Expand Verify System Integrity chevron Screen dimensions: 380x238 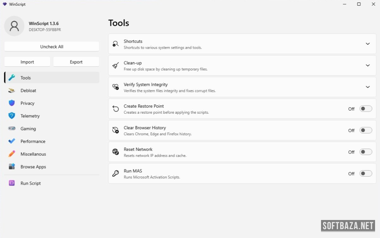click(x=368, y=87)
